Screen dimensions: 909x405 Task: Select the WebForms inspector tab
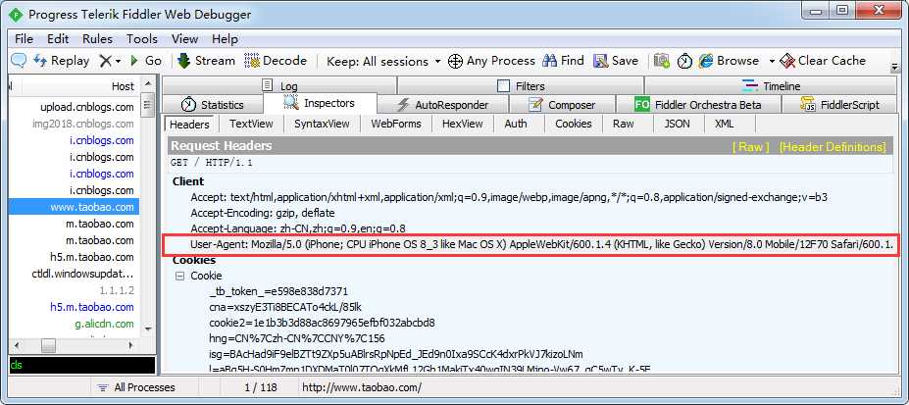pyautogui.click(x=396, y=124)
